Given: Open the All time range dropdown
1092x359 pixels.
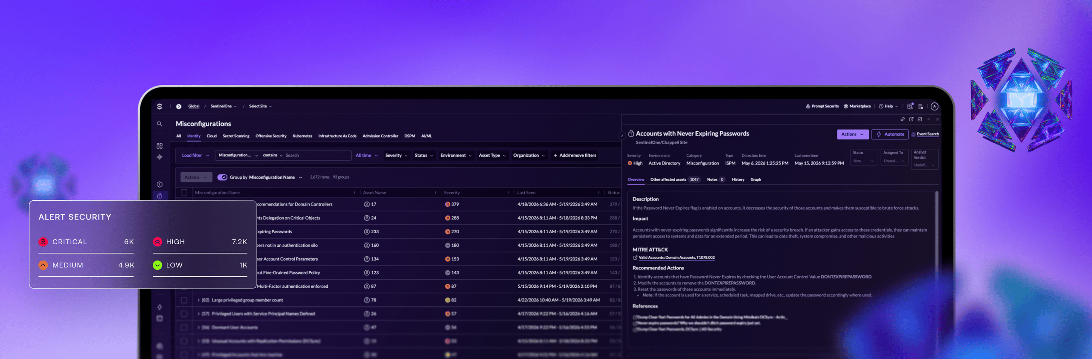Looking at the screenshot, I should click(x=367, y=156).
